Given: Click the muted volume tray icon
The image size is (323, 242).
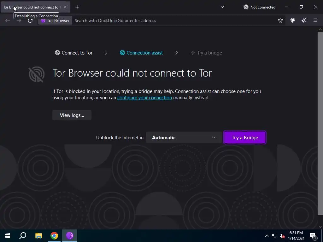Looking at the screenshot, I should [282, 236].
